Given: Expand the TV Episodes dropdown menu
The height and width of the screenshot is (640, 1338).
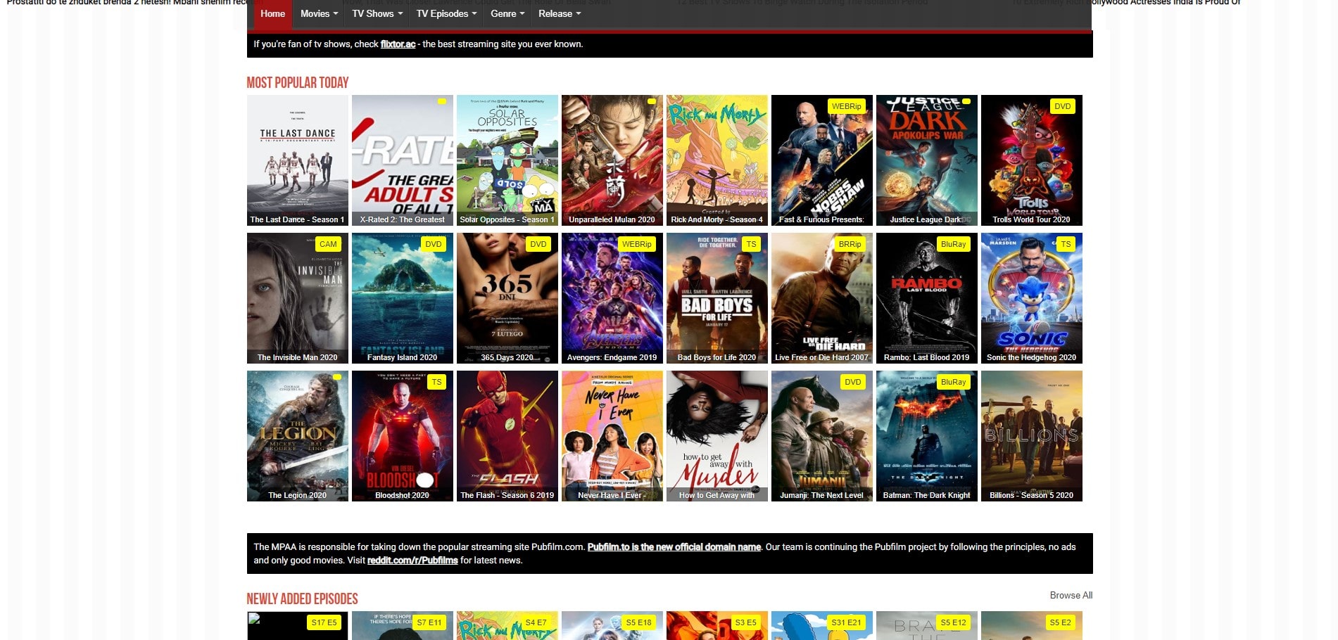Looking at the screenshot, I should click(x=446, y=13).
